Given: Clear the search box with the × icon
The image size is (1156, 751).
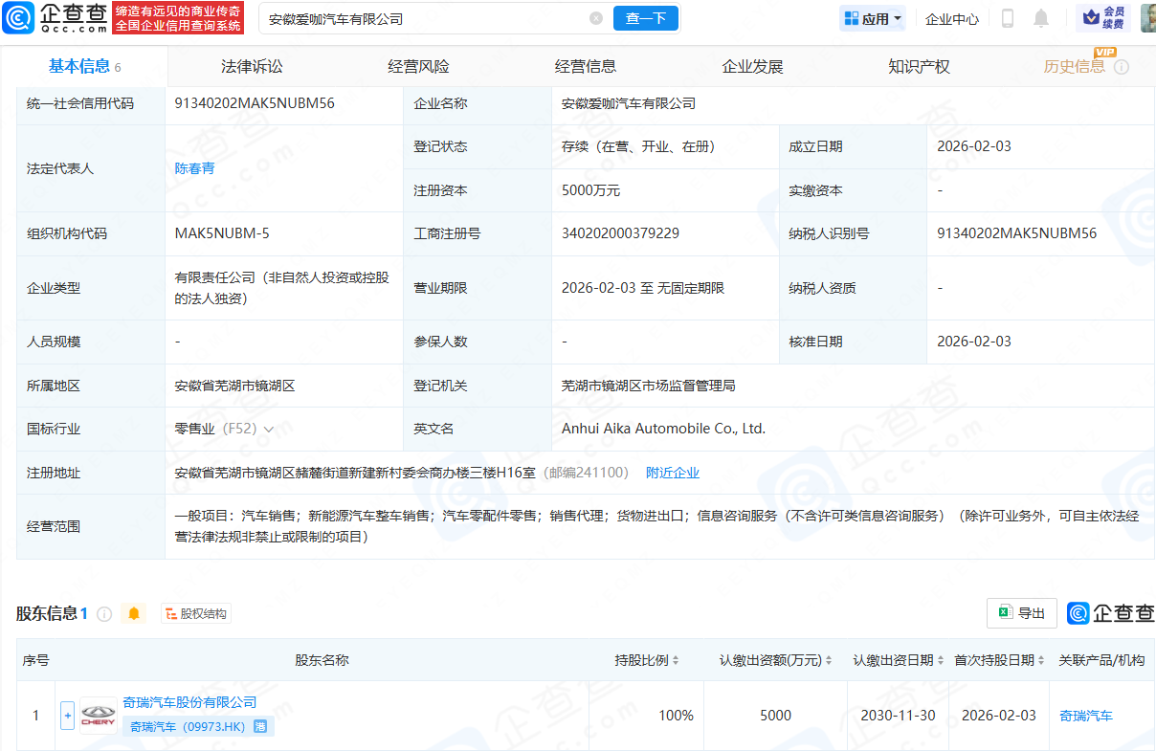Looking at the screenshot, I should tap(596, 18).
